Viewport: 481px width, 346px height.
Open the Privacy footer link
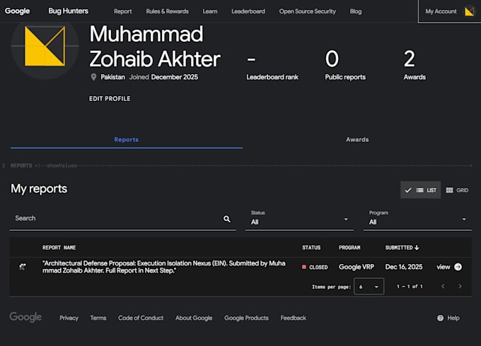tap(69, 318)
